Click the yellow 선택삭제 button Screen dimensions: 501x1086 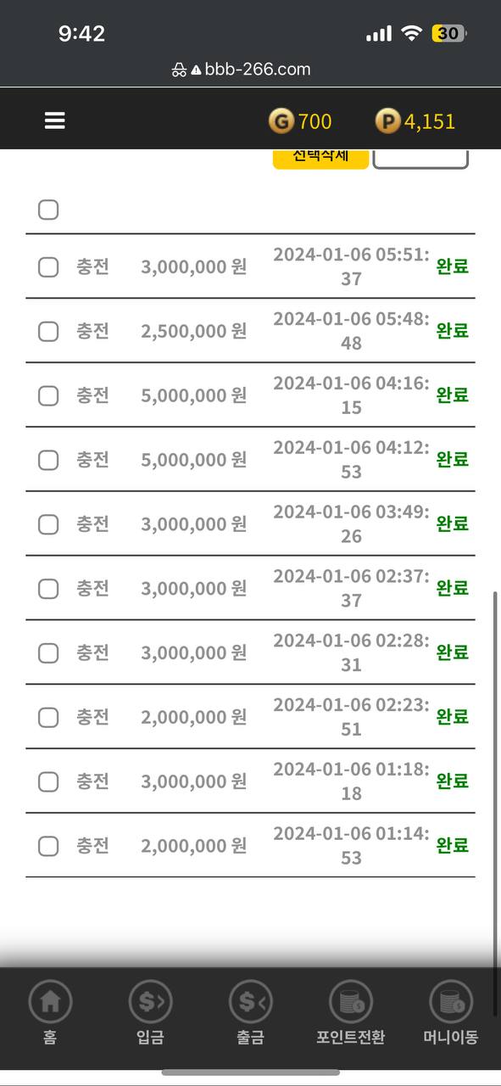pos(320,159)
